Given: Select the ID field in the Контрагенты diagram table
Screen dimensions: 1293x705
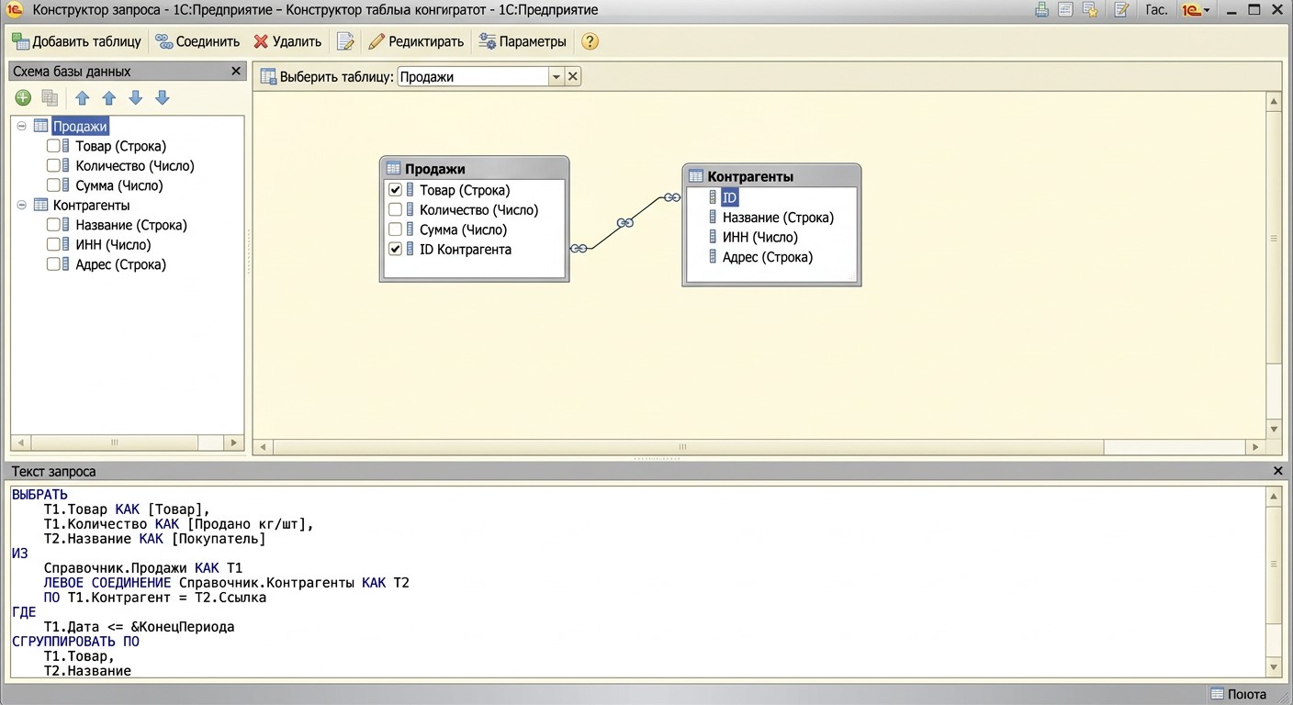Looking at the screenshot, I should pyautogui.click(x=729, y=197).
